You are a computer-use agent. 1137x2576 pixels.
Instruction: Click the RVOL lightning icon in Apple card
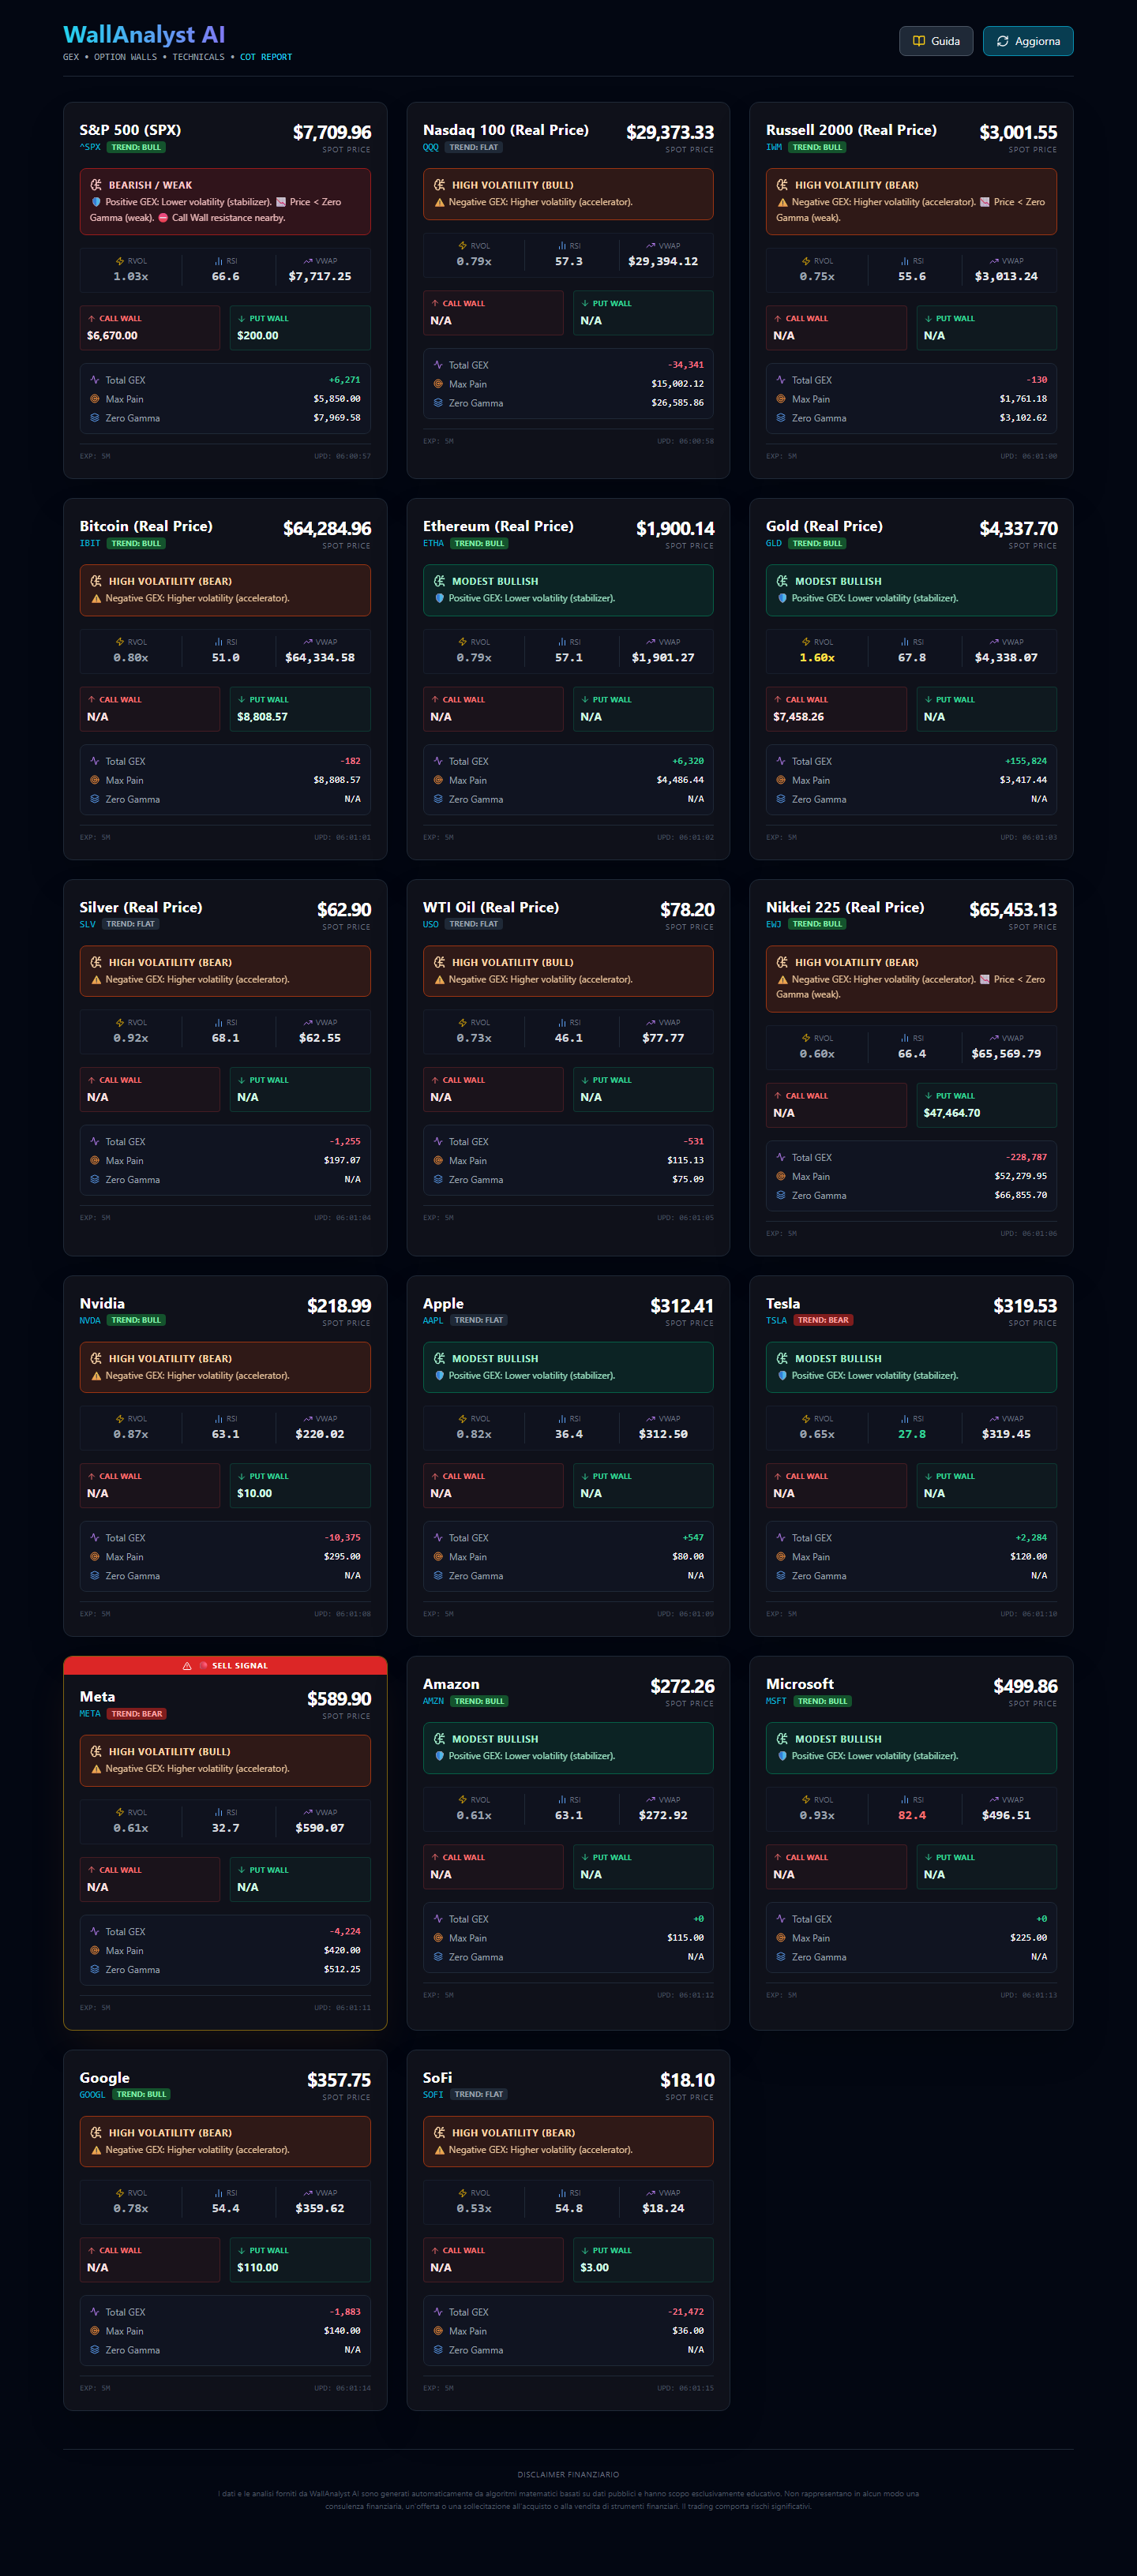[x=463, y=1419]
